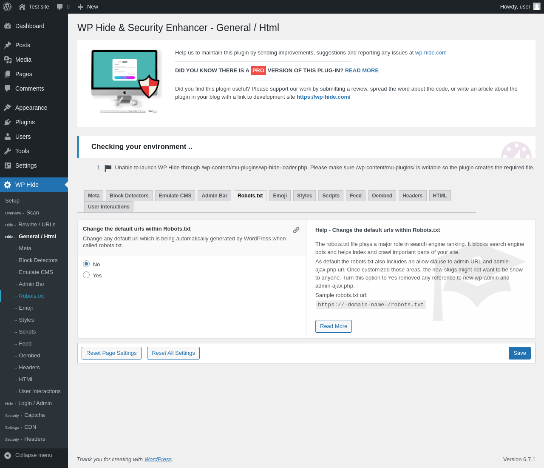Open the user avatar in admin bar

537,7
